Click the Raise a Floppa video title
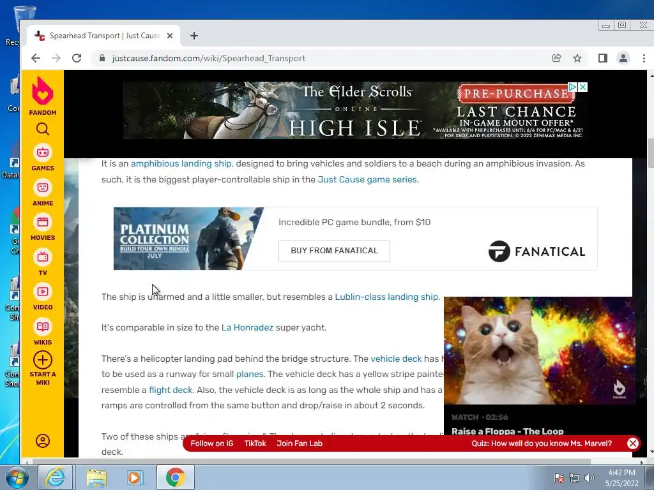This screenshot has height=490, width=654. pos(507,431)
